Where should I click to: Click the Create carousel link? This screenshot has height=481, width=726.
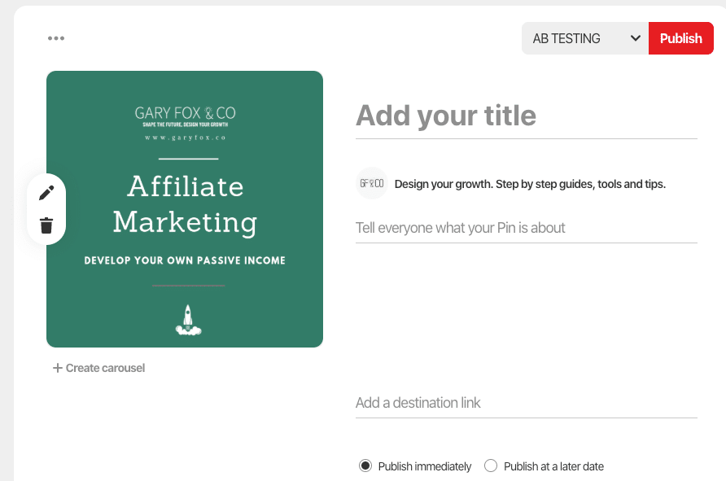(105, 368)
